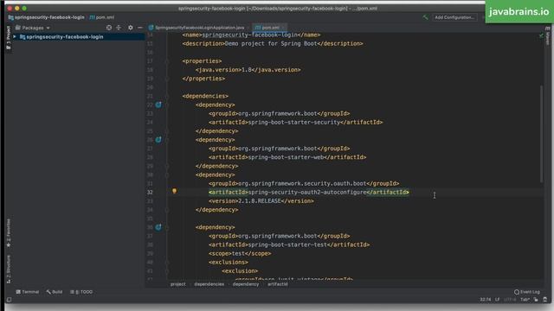This screenshot has height=311, width=554.
Task: Click the springsecurity-facebook-login name tag text
Action: pos(249,35)
